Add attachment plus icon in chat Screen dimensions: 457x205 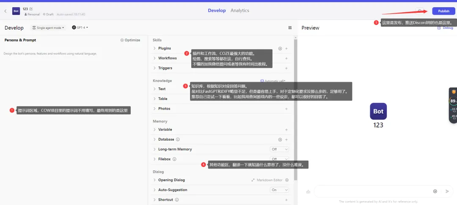click(435, 191)
